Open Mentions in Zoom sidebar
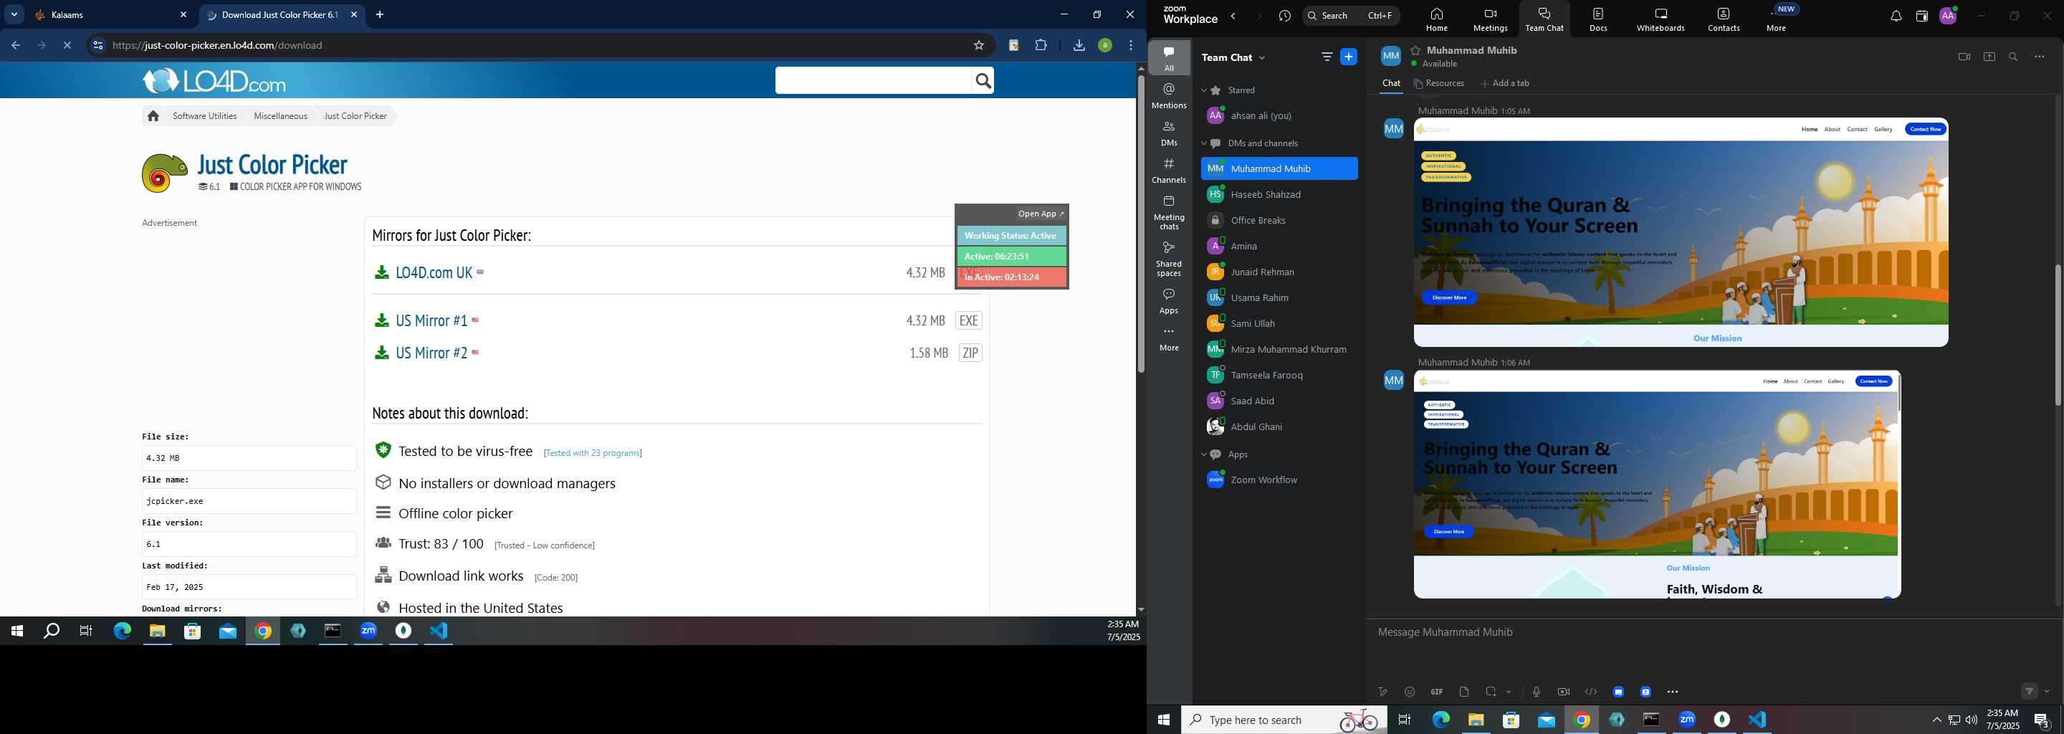This screenshot has height=734, width=2064. (x=1169, y=95)
